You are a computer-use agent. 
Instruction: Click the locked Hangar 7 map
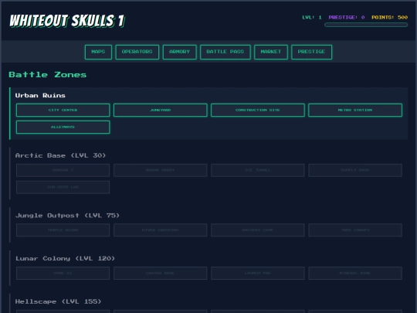pyautogui.click(x=63, y=170)
